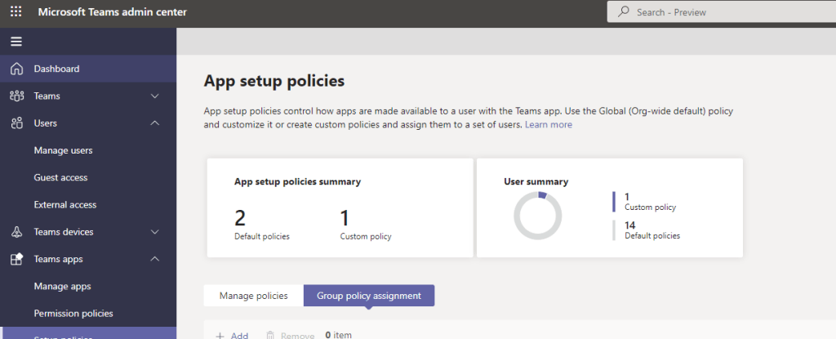Click the Teams devices bell icon
Image resolution: width=836 pixels, height=339 pixels.
(x=16, y=232)
